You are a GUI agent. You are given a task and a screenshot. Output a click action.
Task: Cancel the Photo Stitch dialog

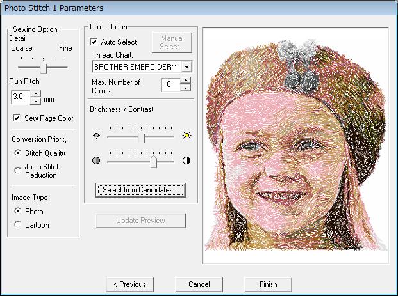[x=199, y=284]
